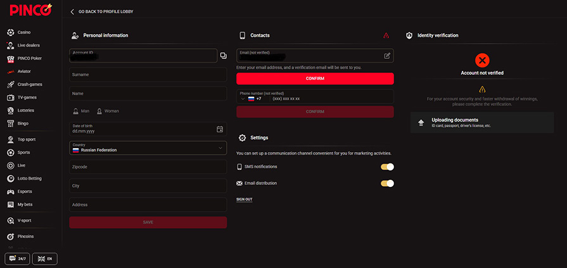
Task: Toggle Email distribution switch
Action: [x=387, y=183]
